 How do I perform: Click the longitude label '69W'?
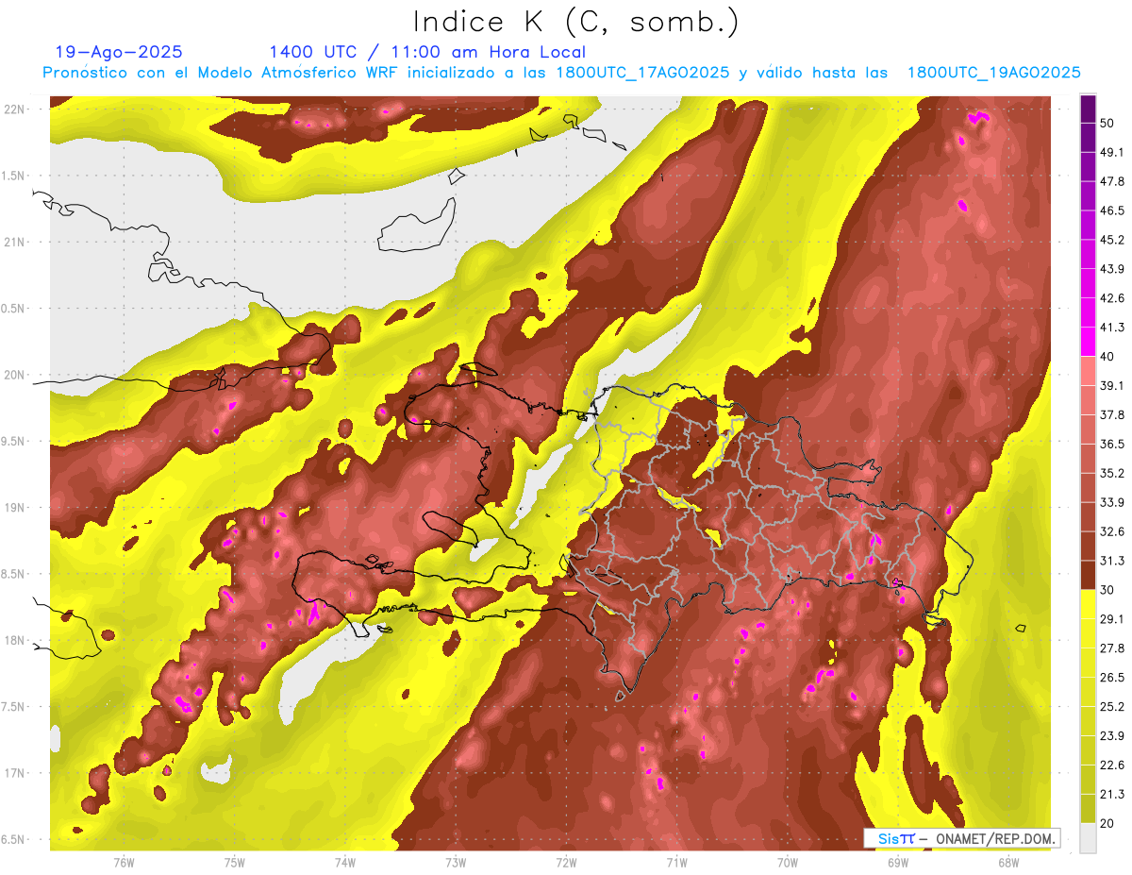(x=898, y=862)
